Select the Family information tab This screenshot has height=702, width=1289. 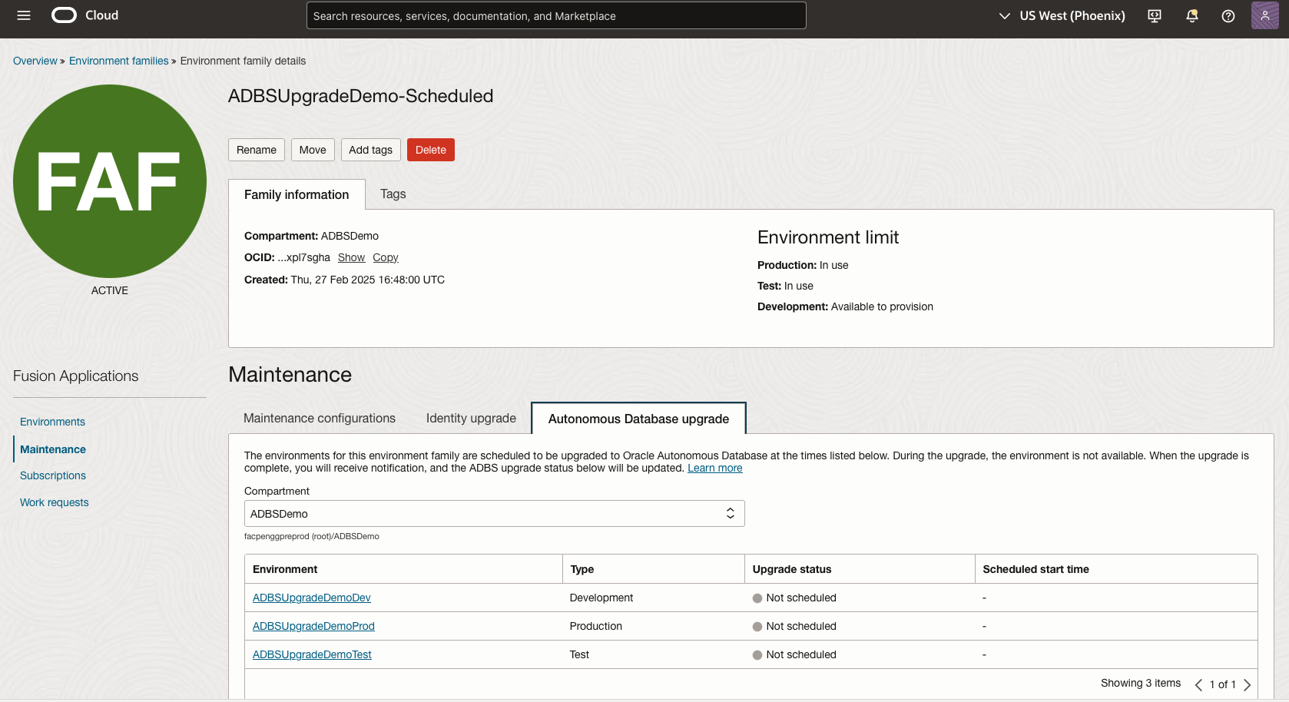(x=297, y=194)
